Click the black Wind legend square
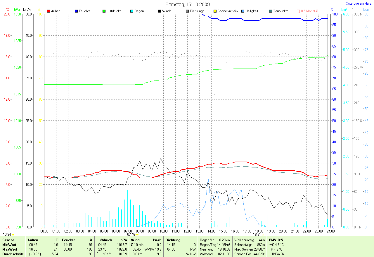Screen dimensions: 374x257 (x=160, y=11)
